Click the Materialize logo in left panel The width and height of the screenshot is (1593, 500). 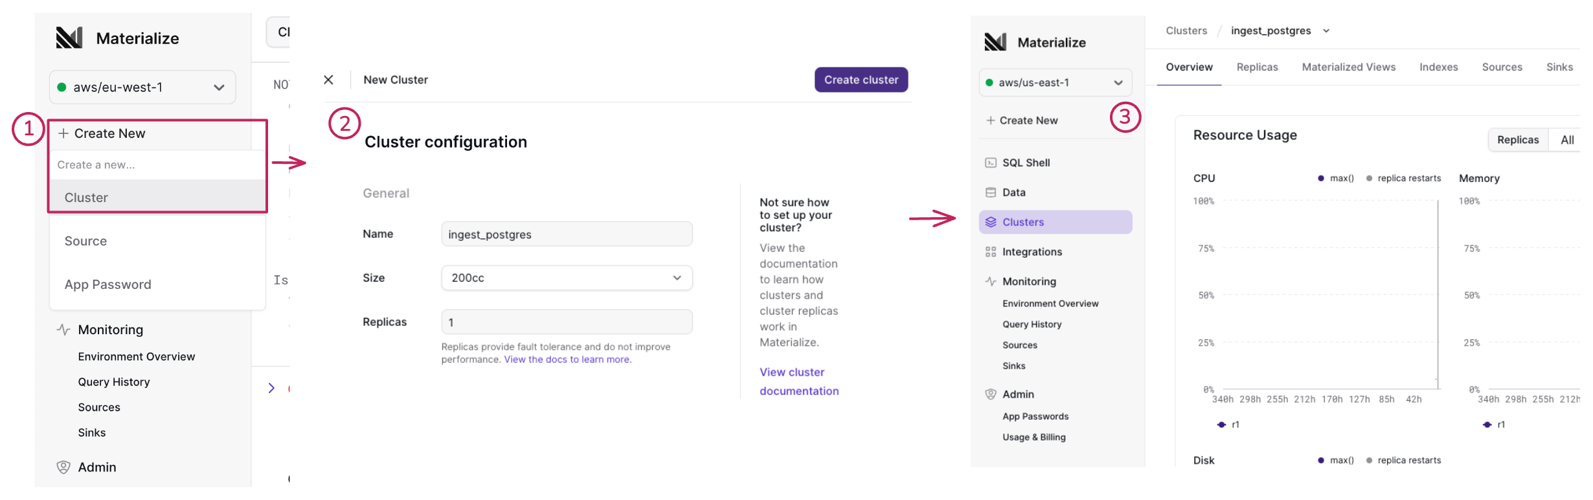pyautogui.click(x=69, y=38)
